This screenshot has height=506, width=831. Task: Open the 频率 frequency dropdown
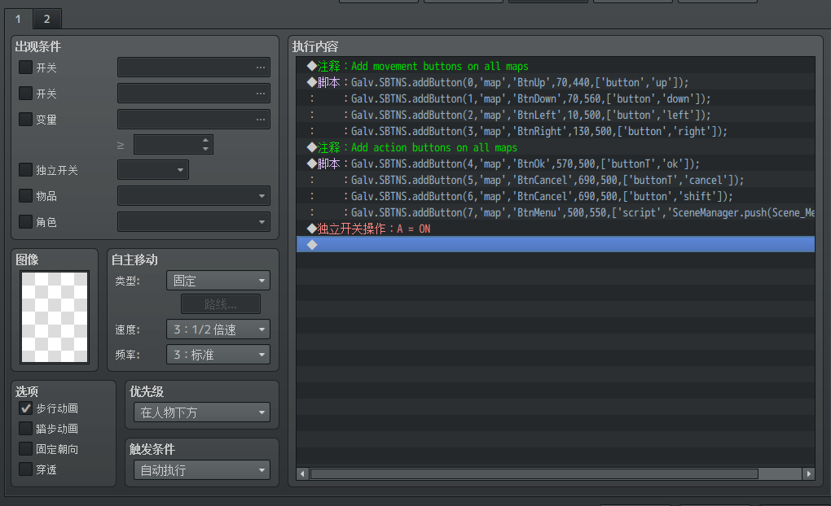coord(218,355)
